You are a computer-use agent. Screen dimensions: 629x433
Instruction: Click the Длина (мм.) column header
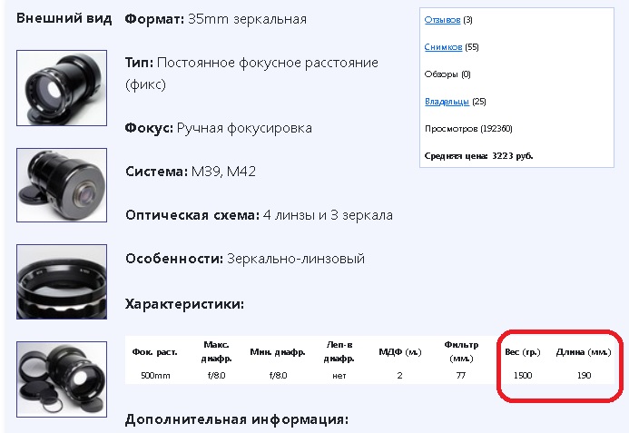(584, 352)
